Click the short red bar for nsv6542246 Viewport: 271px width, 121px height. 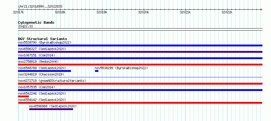(x=23, y=96)
